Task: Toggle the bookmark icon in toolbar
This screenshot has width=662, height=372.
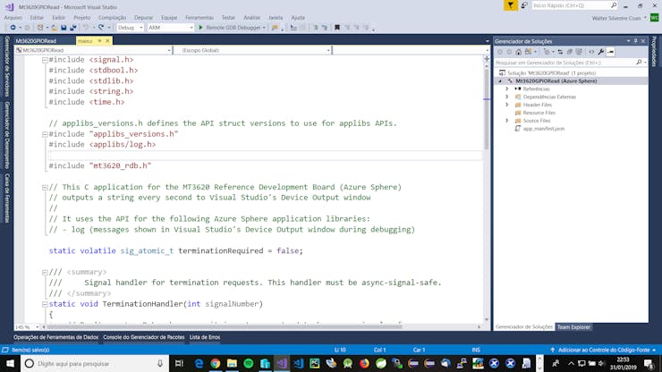Action: 337,28
